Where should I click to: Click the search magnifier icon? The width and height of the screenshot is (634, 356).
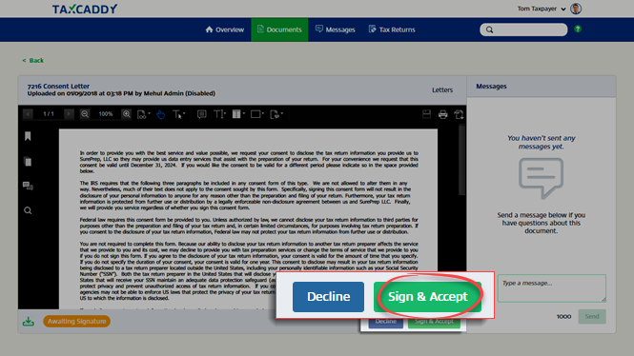[489, 30]
